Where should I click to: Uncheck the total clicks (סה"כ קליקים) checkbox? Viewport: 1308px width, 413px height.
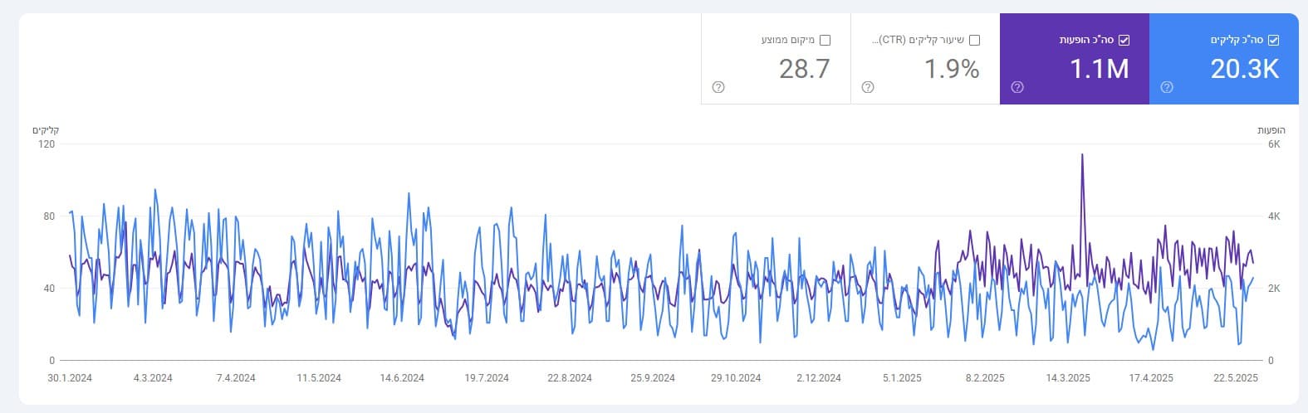coord(1273,40)
